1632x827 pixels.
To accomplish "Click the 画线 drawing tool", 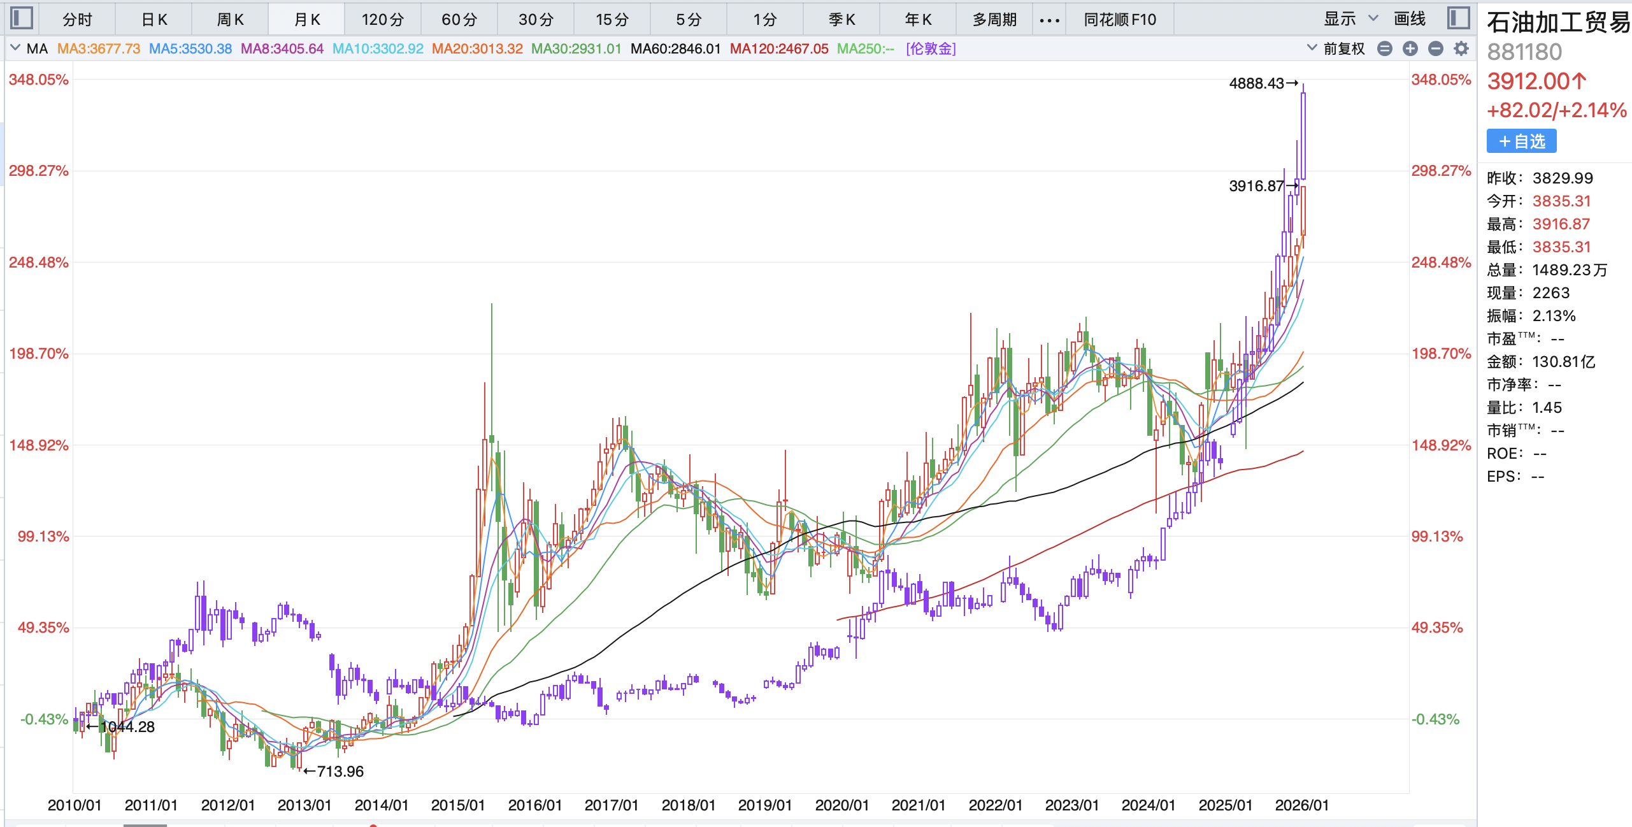I will tap(1409, 19).
